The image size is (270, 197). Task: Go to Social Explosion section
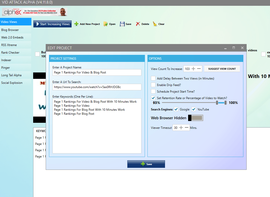tap(16, 83)
